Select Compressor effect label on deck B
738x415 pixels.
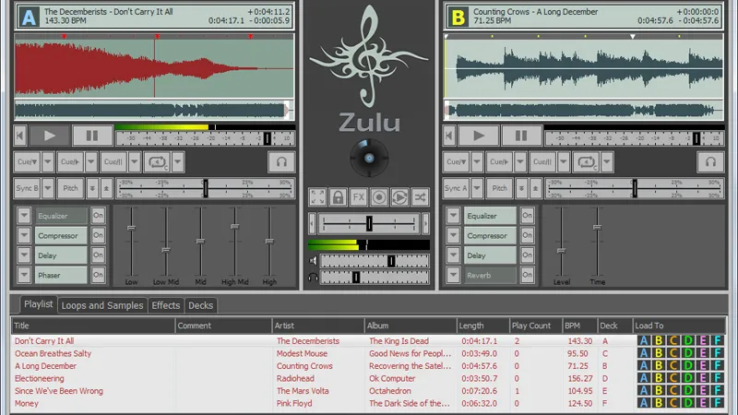point(490,235)
